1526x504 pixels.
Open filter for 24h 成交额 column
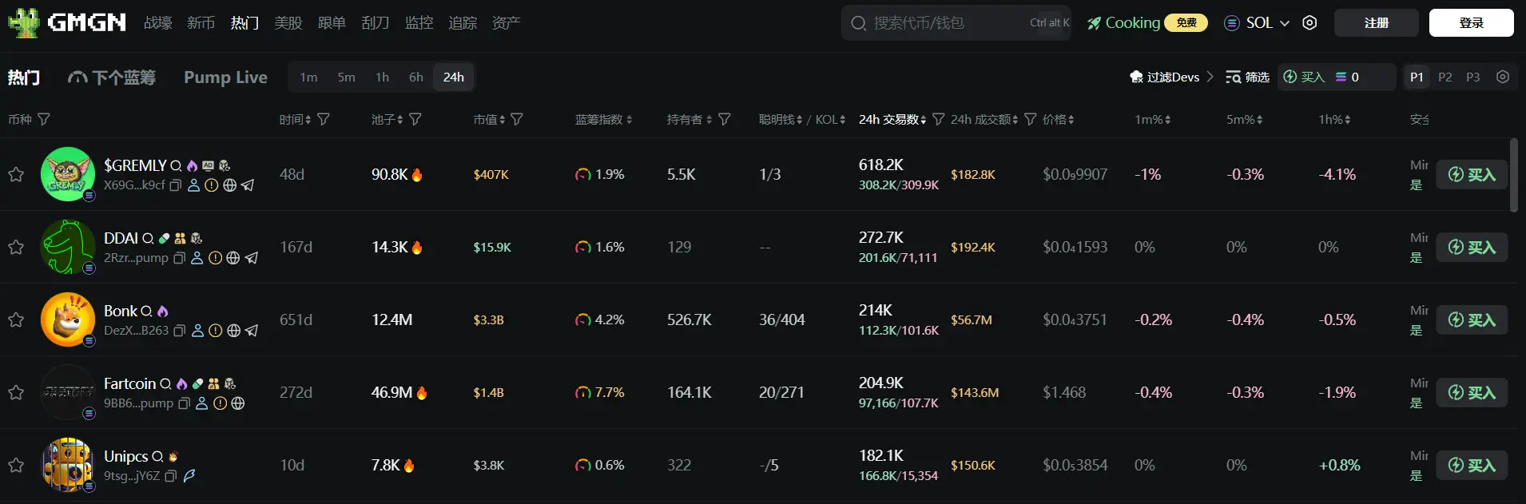point(1031,119)
